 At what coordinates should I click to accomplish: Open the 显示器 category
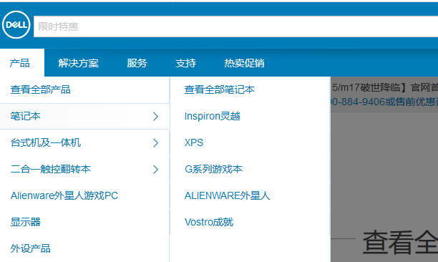26,222
